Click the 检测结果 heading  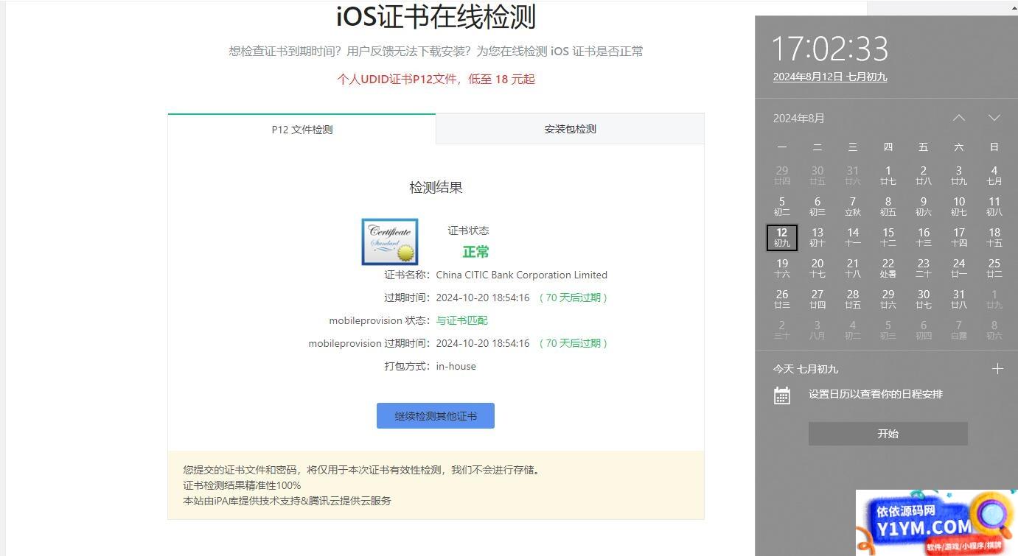436,188
